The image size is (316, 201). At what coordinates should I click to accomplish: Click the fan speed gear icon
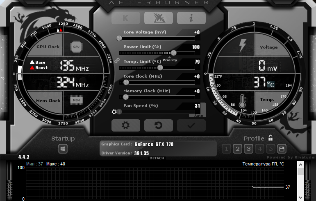(x=114, y=112)
